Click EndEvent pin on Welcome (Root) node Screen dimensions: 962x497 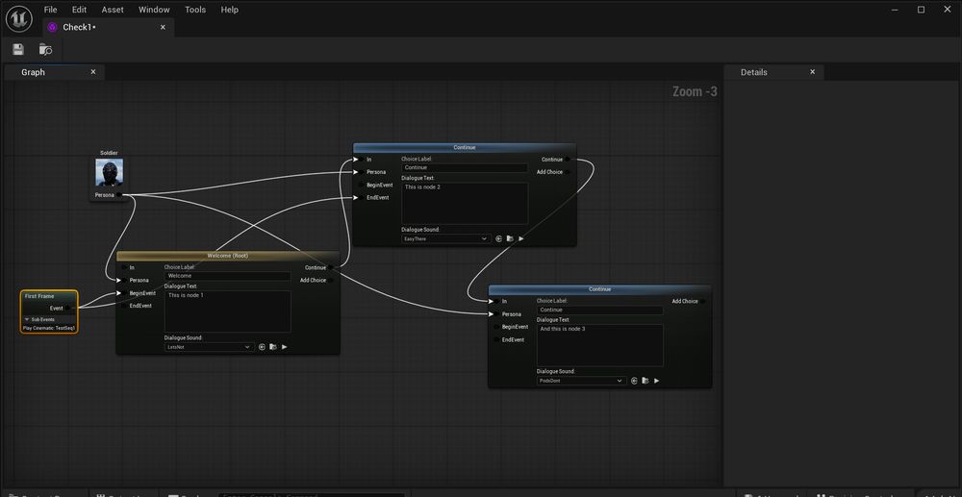point(124,305)
